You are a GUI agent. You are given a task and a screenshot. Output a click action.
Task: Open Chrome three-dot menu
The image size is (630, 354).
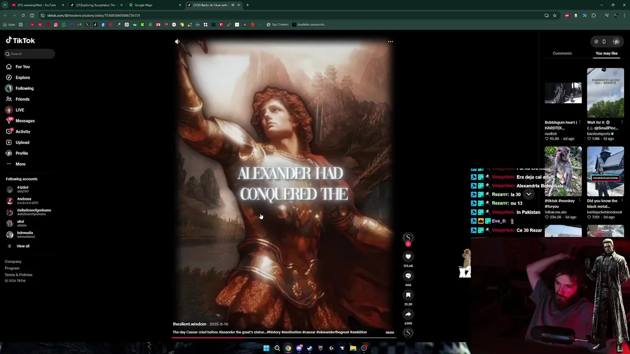[x=624, y=16]
